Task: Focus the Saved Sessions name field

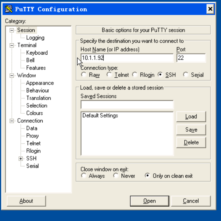Action: point(127,105)
